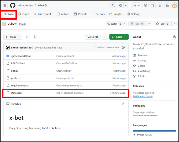Expand the main branch dropdown
This screenshot has height=142, width=179.
pos(13,37)
